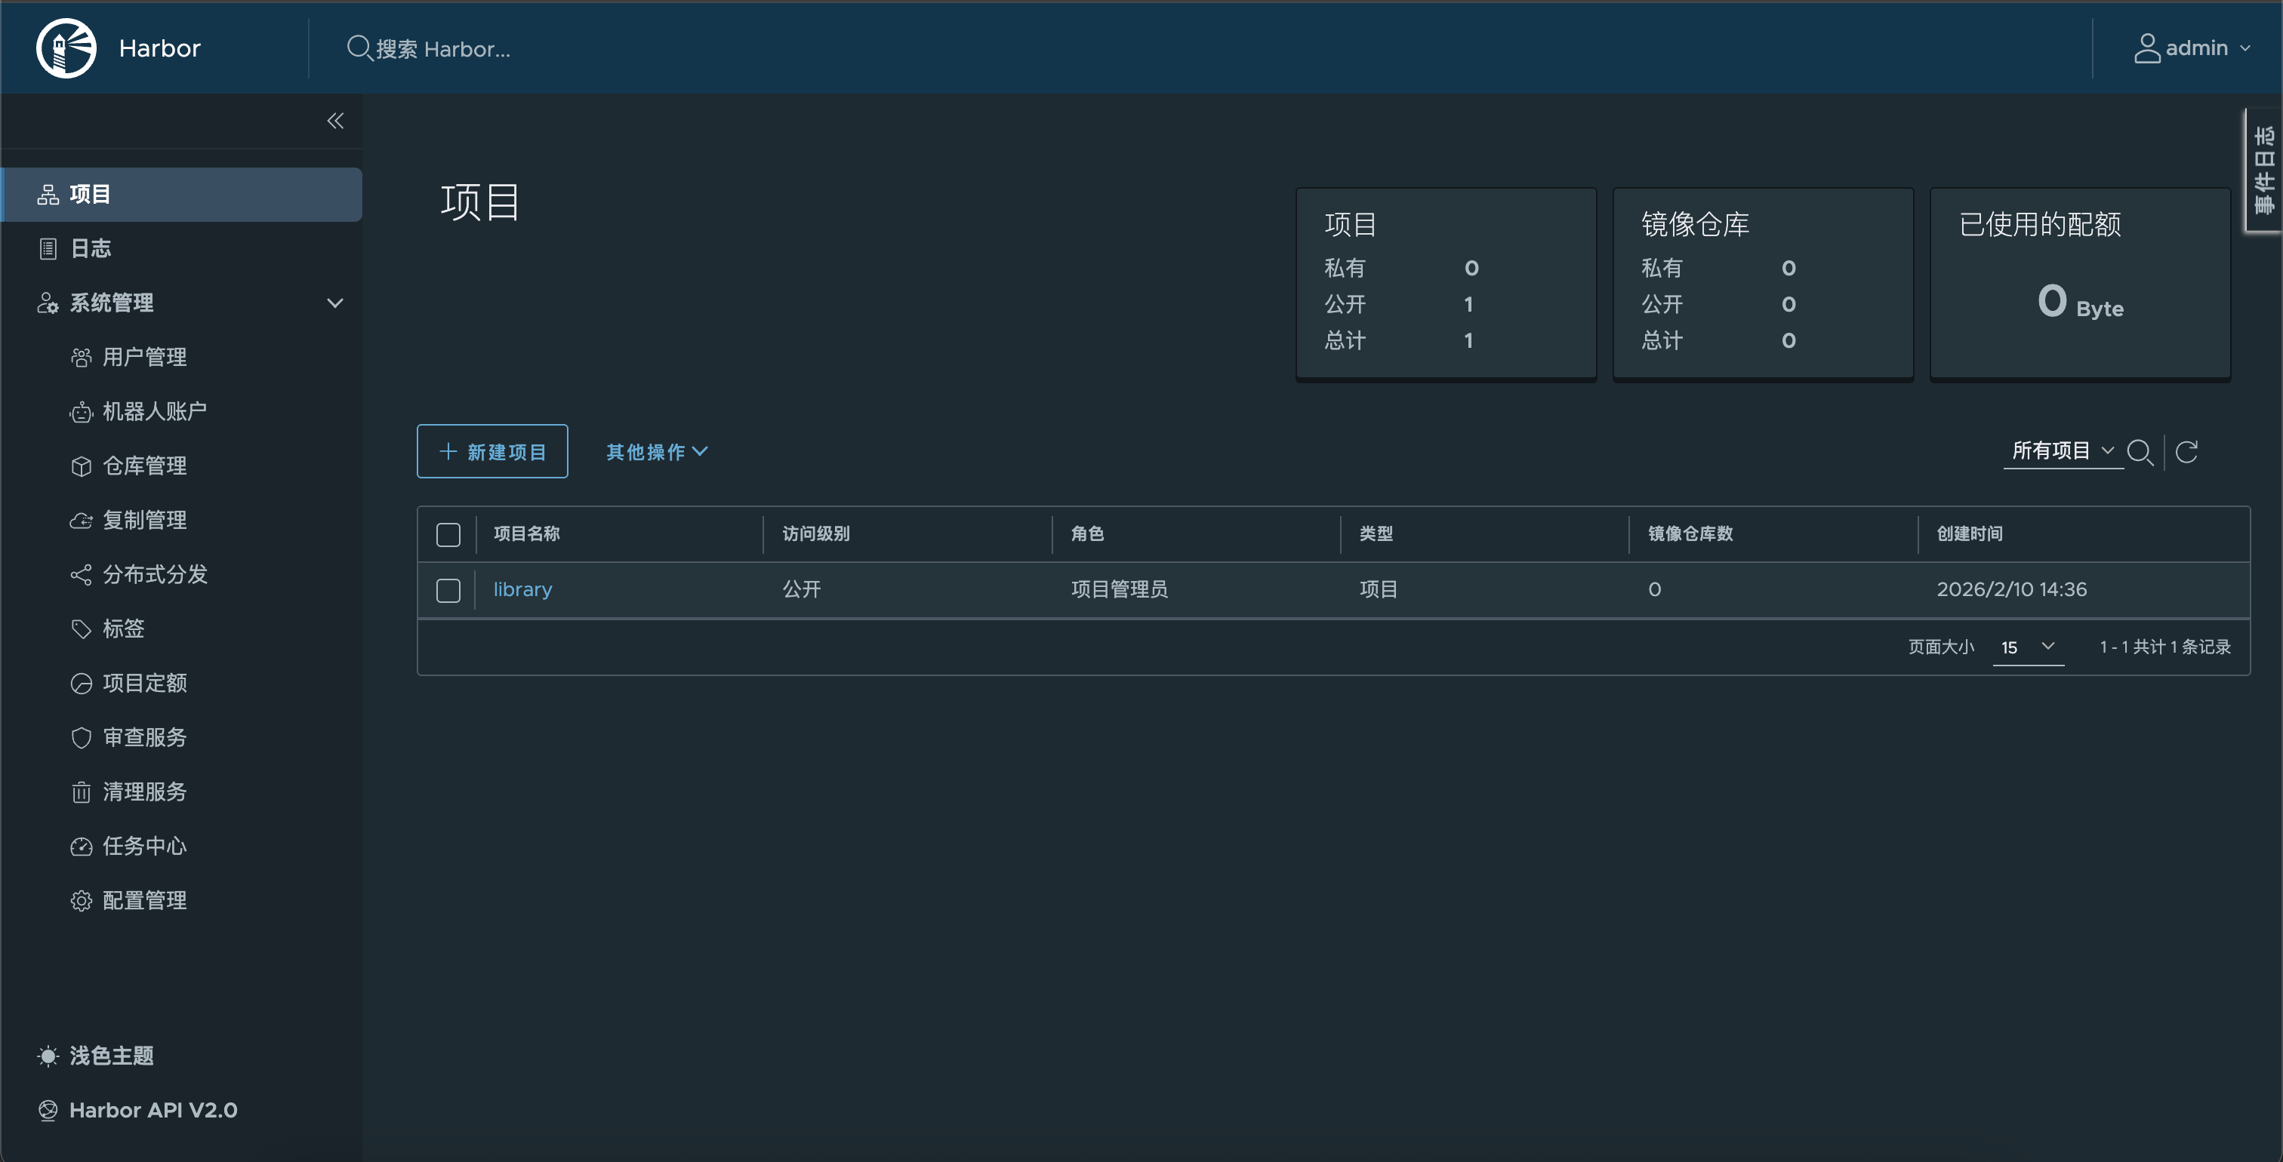This screenshot has height=1162, width=2283.
Task: Open the library project link
Action: pyautogui.click(x=522, y=589)
